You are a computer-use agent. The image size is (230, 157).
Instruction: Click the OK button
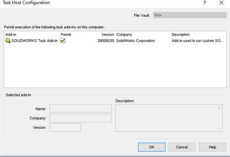click(152, 147)
